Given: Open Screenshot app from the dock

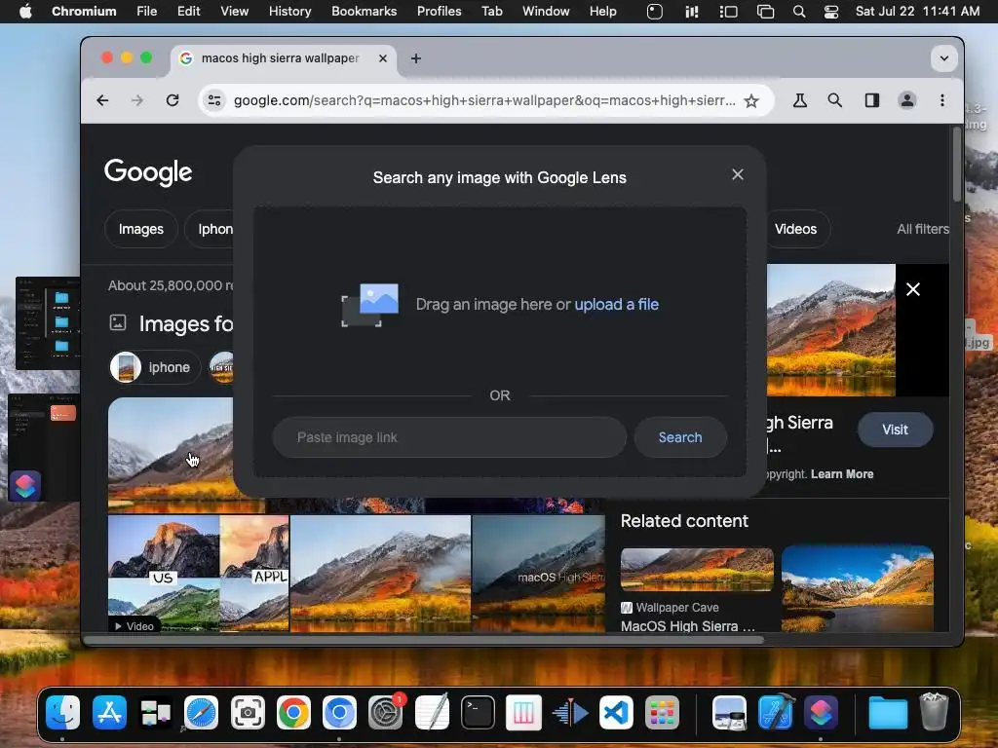Looking at the screenshot, I should point(248,712).
